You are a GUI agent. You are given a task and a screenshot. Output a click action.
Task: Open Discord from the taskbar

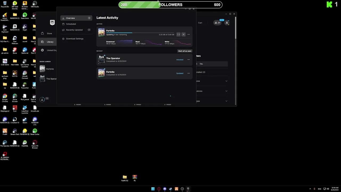(x=165, y=189)
